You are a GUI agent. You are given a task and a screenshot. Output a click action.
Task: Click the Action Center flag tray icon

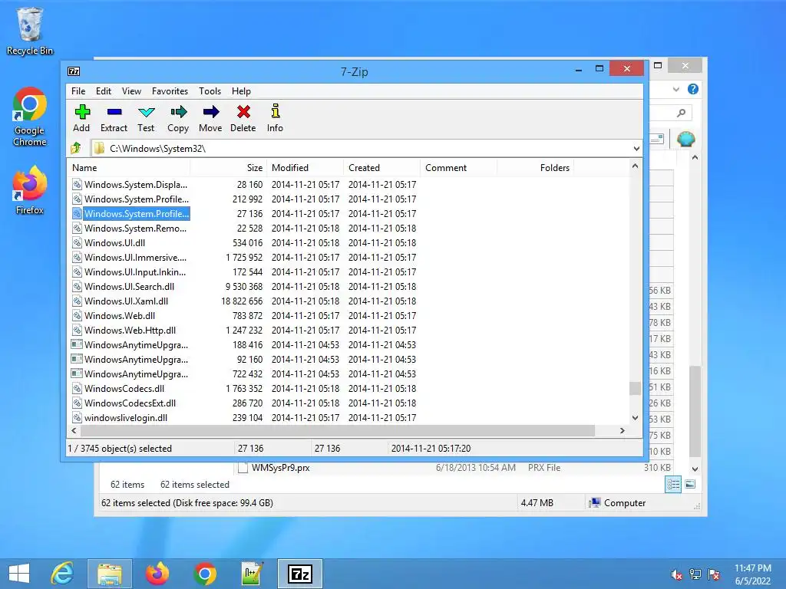[x=714, y=574]
